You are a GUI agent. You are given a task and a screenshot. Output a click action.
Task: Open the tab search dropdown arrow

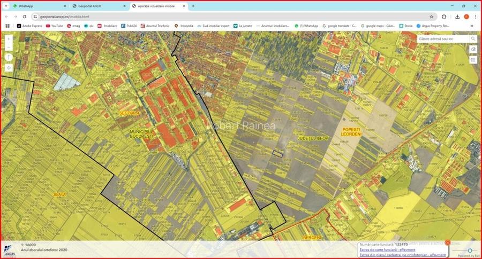[6, 6]
